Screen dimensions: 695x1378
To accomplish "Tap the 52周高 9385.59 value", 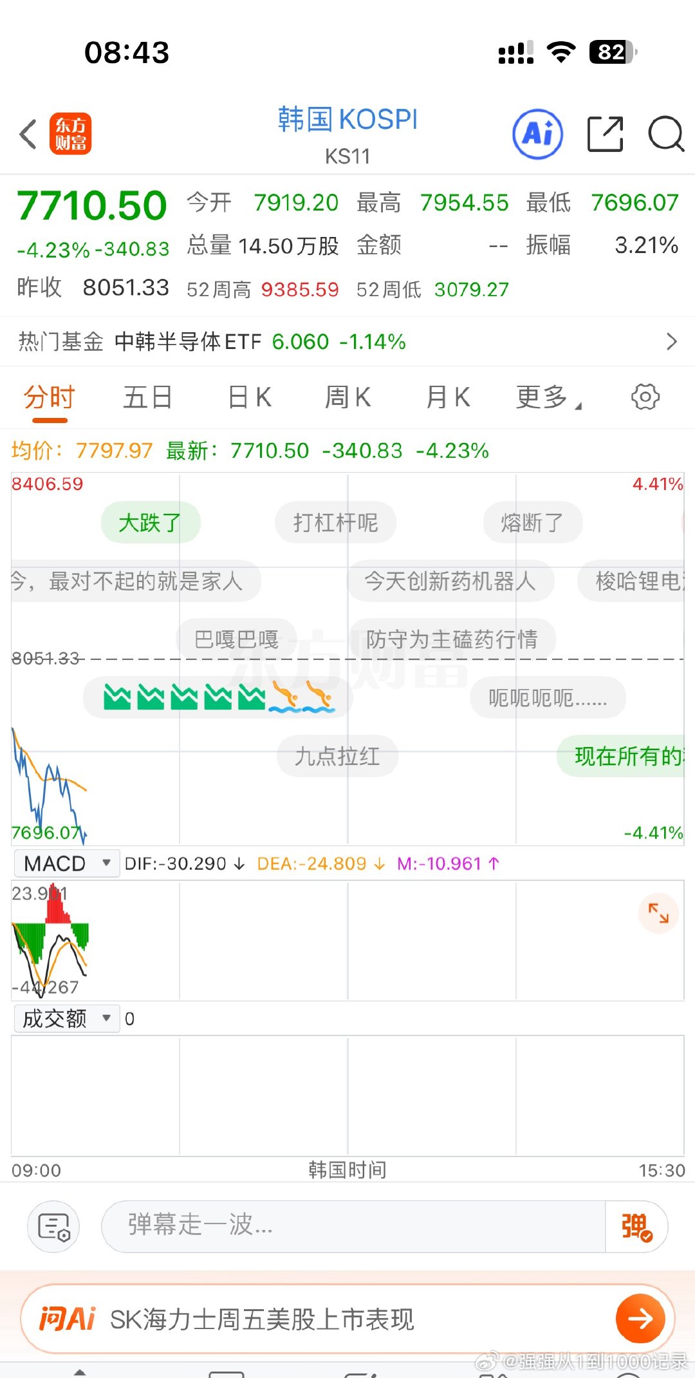I will point(300,290).
